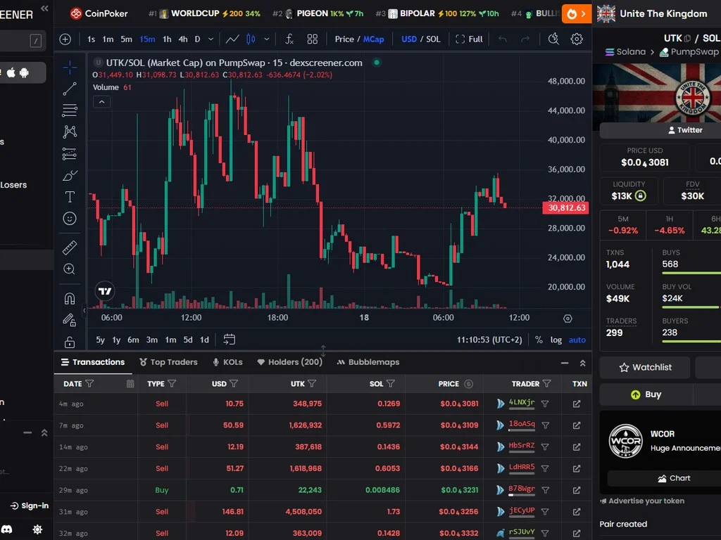This screenshot has height=540, width=721.
Task: Select the ruler measure tool
Action: (x=70, y=248)
